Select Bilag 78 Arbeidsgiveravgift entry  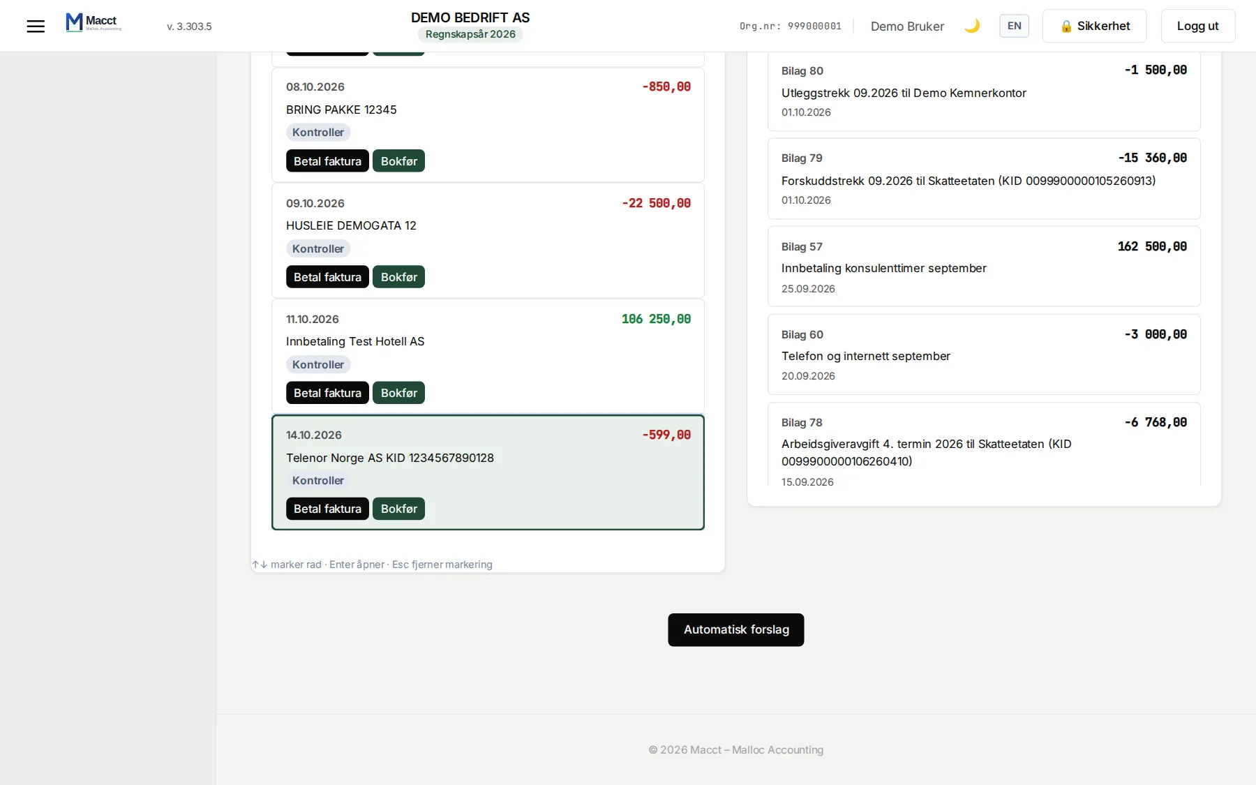pyautogui.click(x=984, y=444)
